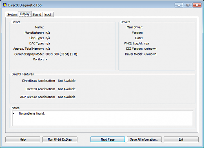Image resolution: width=204 pixels, height=148 pixels.
Task: Click the DDI Version 'unknown' value
Action: pos(150,49)
